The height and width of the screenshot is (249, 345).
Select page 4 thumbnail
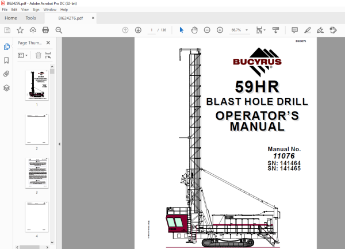(x=37, y=217)
